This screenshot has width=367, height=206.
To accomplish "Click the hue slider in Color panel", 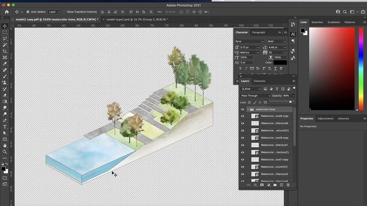I will (x=361, y=69).
